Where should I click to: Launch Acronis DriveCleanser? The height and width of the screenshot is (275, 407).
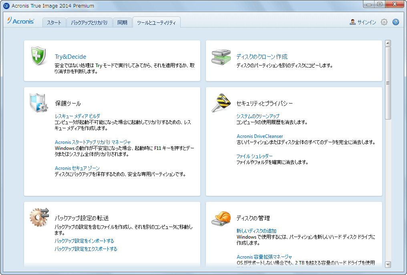click(x=260, y=136)
